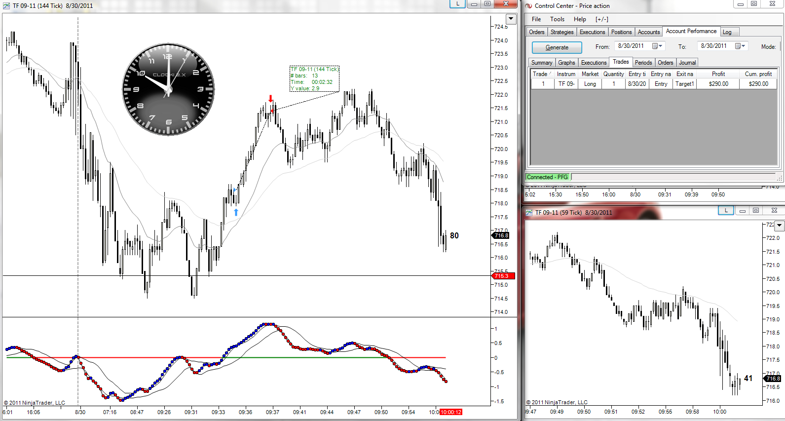Click the red 10:00:12 time label on the 144 Tick chart
This screenshot has height=421, width=785.
pyautogui.click(x=451, y=412)
